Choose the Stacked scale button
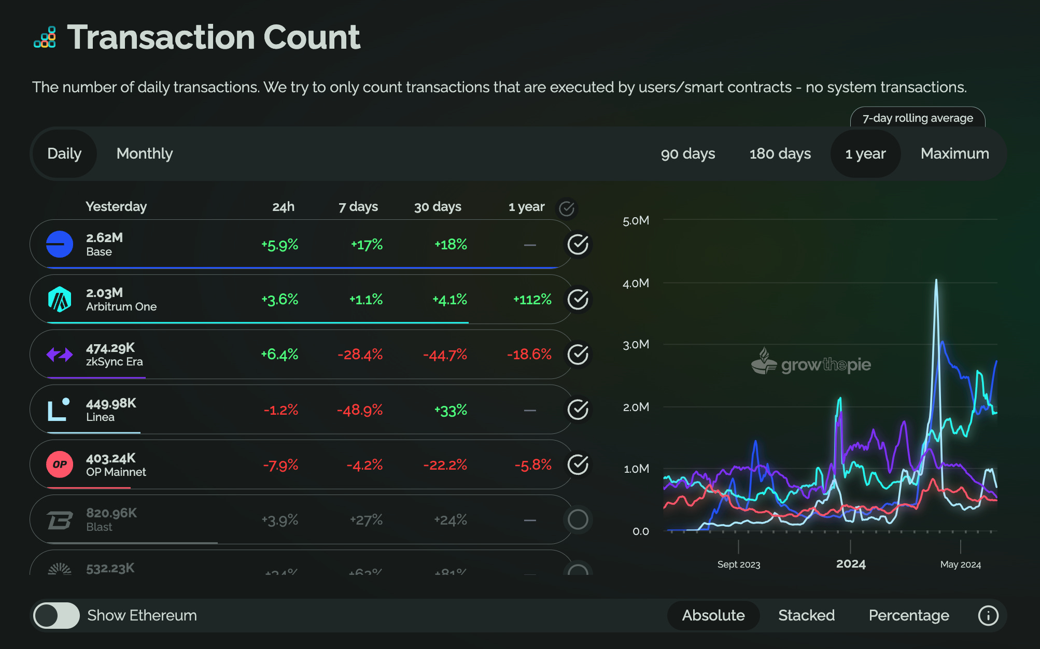 pos(806,615)
